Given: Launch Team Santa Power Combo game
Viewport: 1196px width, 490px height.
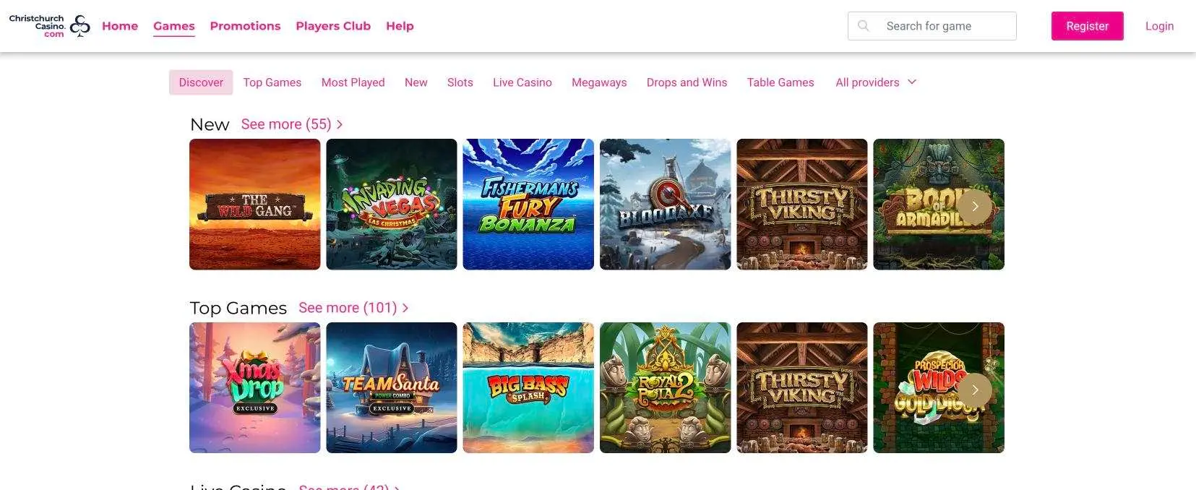Looking at the screenshot, I should tap(391, 388).
